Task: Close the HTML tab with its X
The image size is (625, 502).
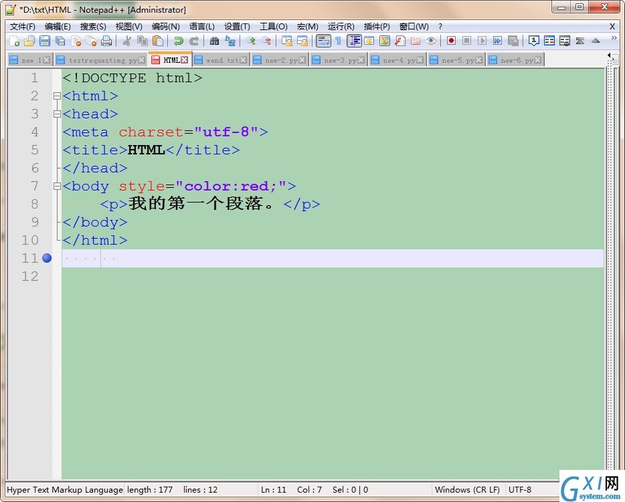Action: coord(184,59)
